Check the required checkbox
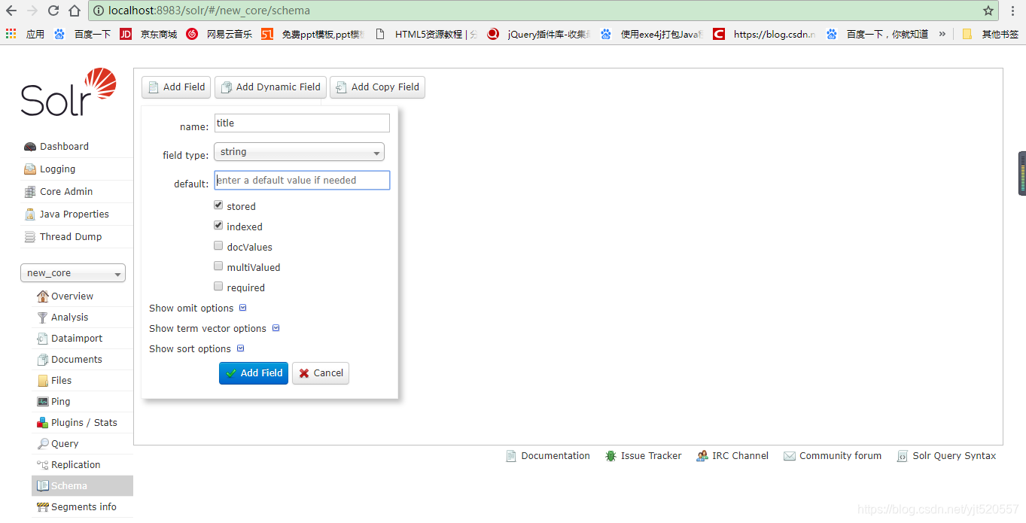This screenshot has height=523, width=1026. pos(218,287)
